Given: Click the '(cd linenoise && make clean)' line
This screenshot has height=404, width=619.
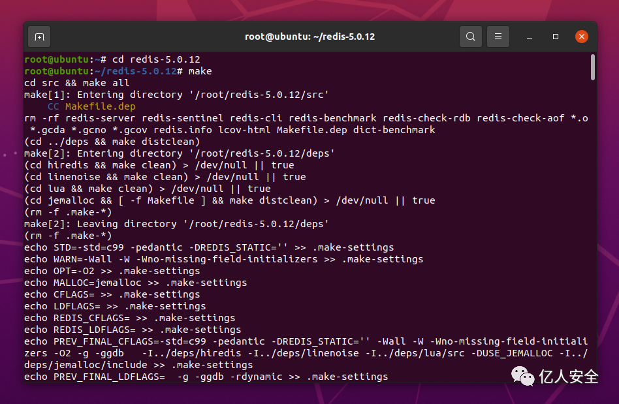Looking at the screenshot, I should click(x=165, y=177).
